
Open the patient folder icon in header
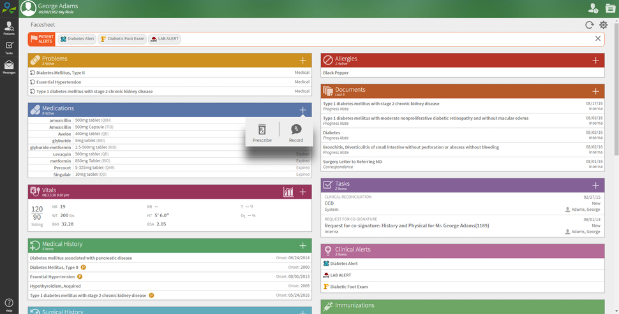(611, 8)
